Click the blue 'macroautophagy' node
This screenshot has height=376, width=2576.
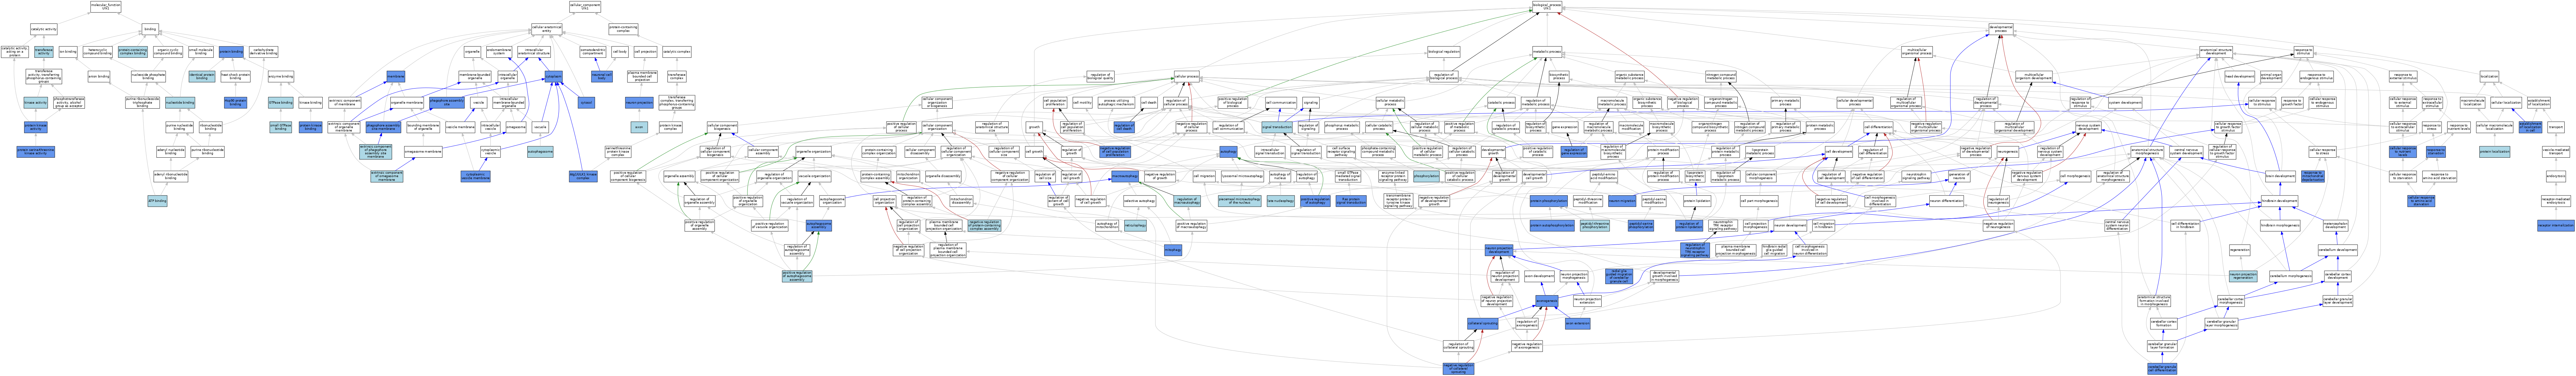pos(1125,176)
